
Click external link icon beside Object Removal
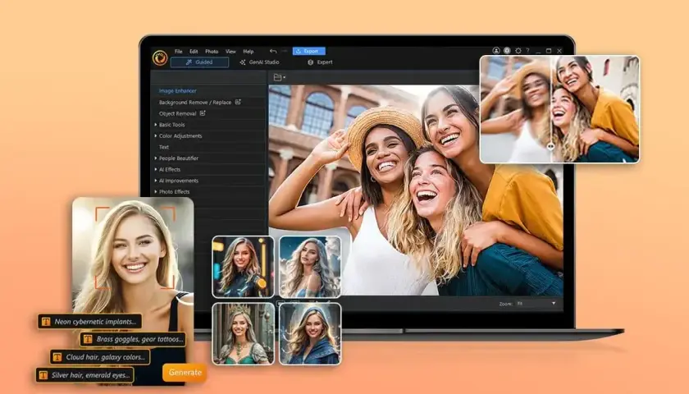pyautogui.click(x=203, y=113)
